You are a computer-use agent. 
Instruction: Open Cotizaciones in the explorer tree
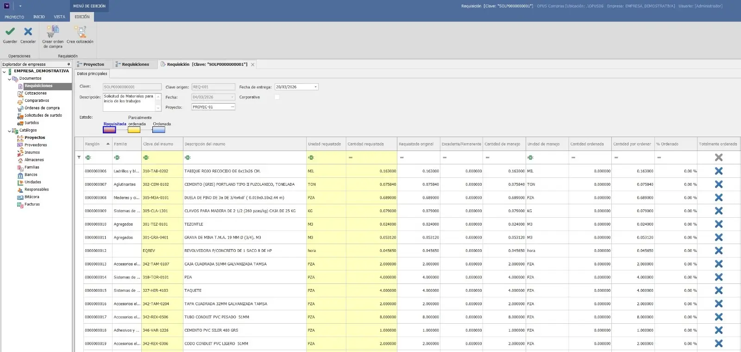click(35, 93)
